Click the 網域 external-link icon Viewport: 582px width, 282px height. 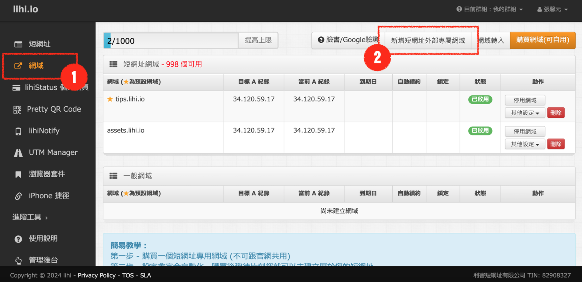click(18, 66)
